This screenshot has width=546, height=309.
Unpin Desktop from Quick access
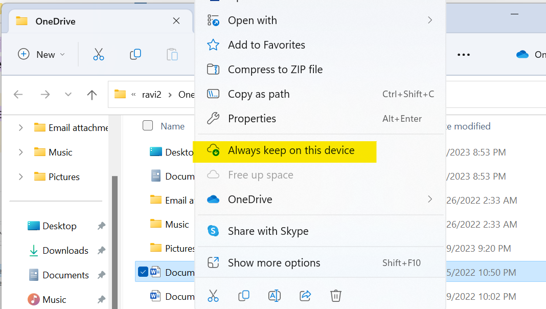101,226
